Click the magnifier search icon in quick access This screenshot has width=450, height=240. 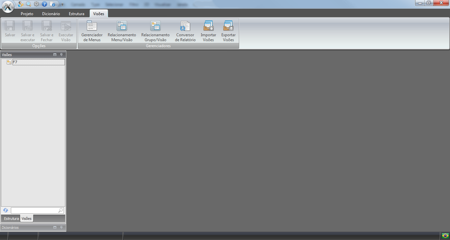28,4
